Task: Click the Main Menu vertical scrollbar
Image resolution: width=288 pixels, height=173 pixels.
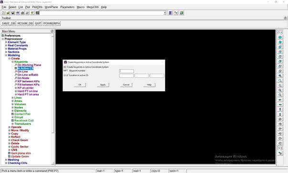Action: pos(53,99)
